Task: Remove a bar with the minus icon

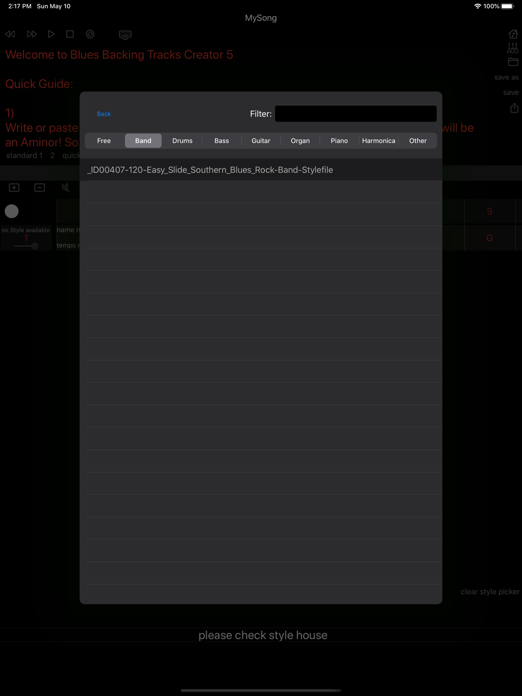Action: 40,187
